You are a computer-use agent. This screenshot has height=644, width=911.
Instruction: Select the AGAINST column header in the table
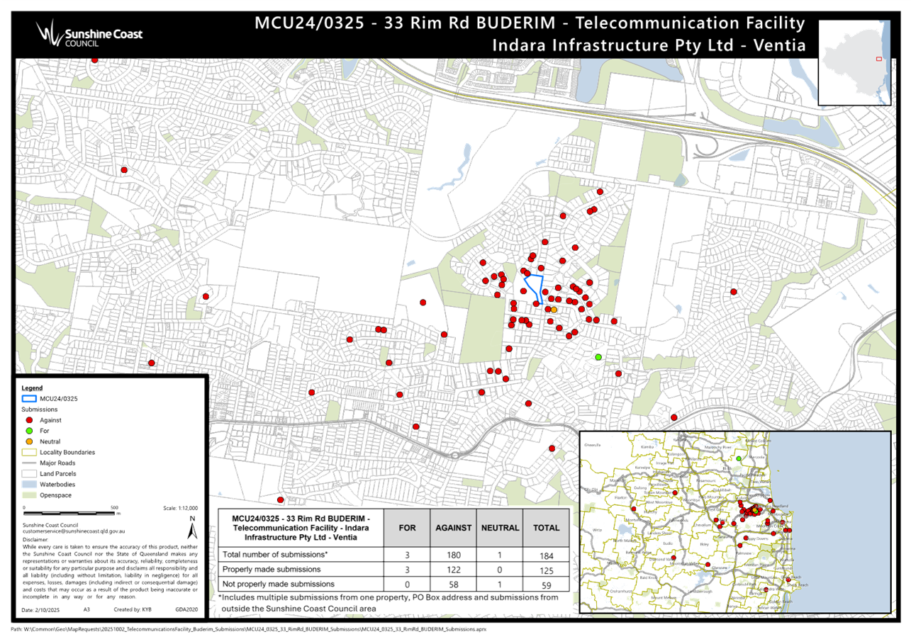coord(454,527)
